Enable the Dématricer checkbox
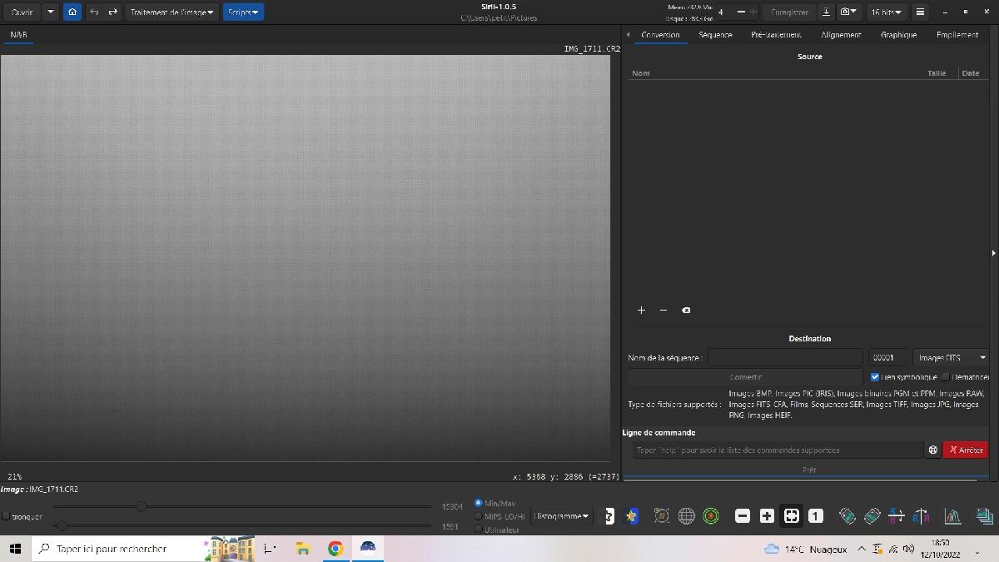This screenshot has height=562, width=999. pyautogui.click(x=946, y=377)
